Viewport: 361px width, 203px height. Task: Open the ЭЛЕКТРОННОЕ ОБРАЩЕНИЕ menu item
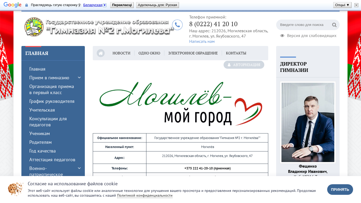193,53
